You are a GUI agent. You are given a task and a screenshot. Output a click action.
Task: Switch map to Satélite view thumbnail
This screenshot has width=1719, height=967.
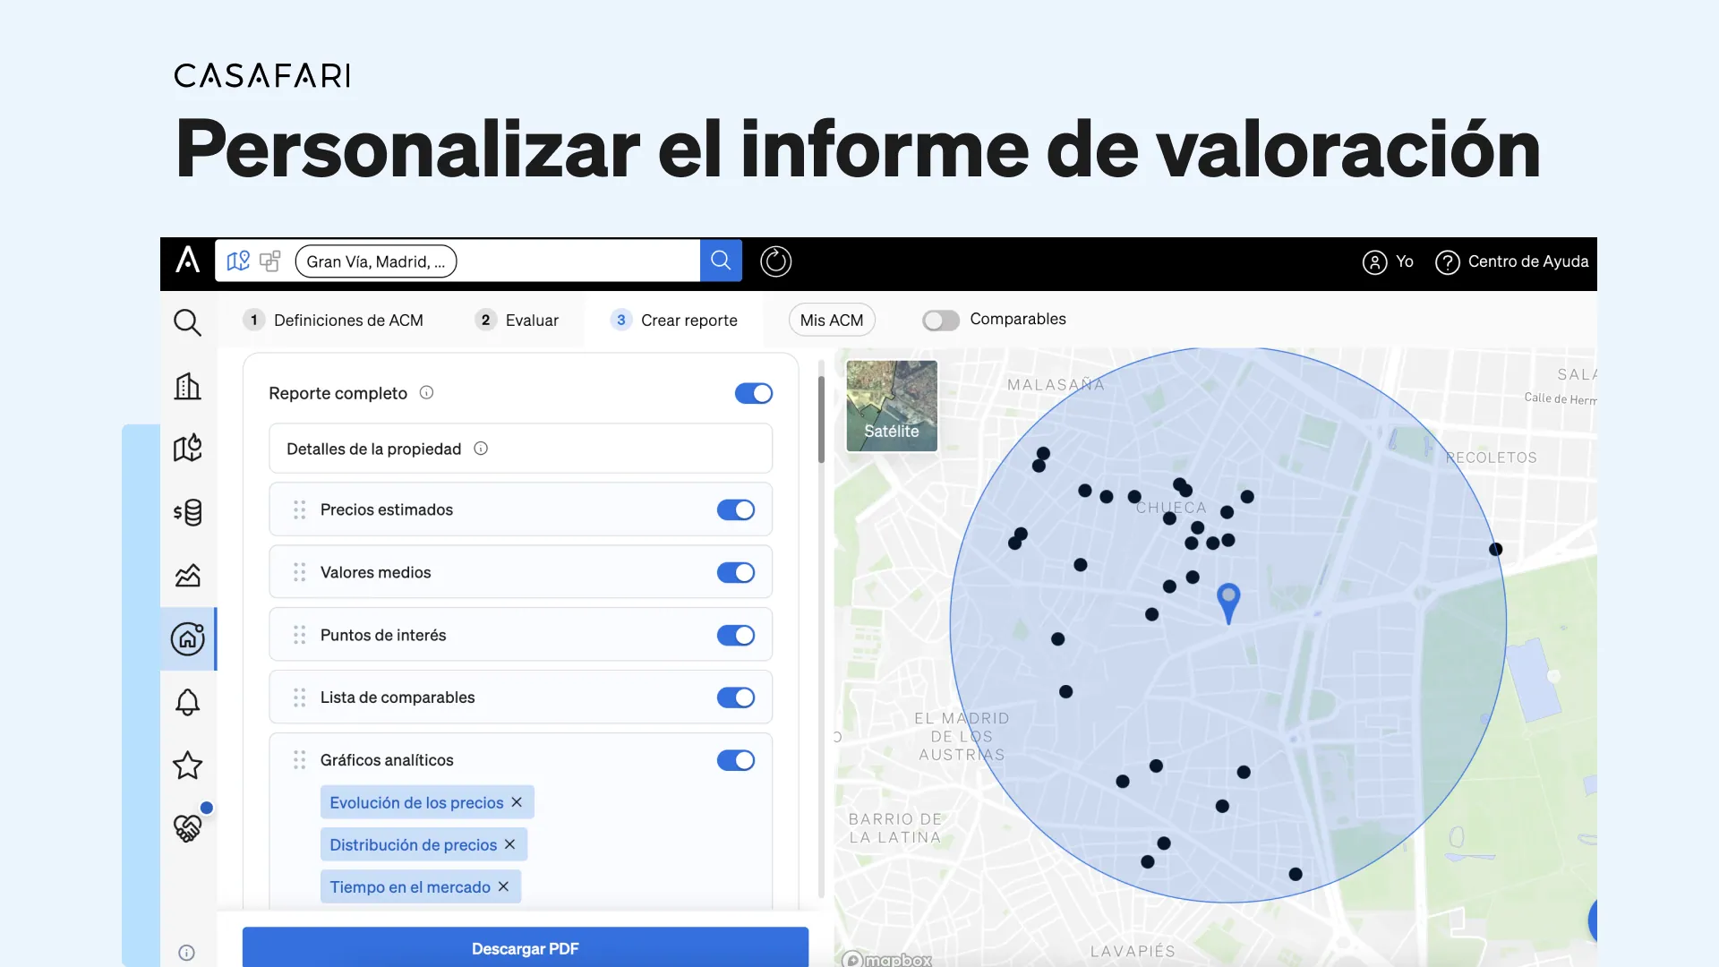pyautogui.click(x=892, y=406)
